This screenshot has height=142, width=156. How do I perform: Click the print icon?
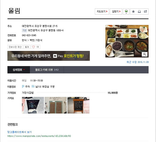[x=139, y=12]
